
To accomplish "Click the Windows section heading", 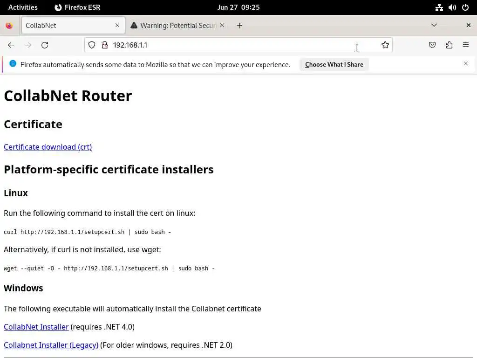I will 23,288.
